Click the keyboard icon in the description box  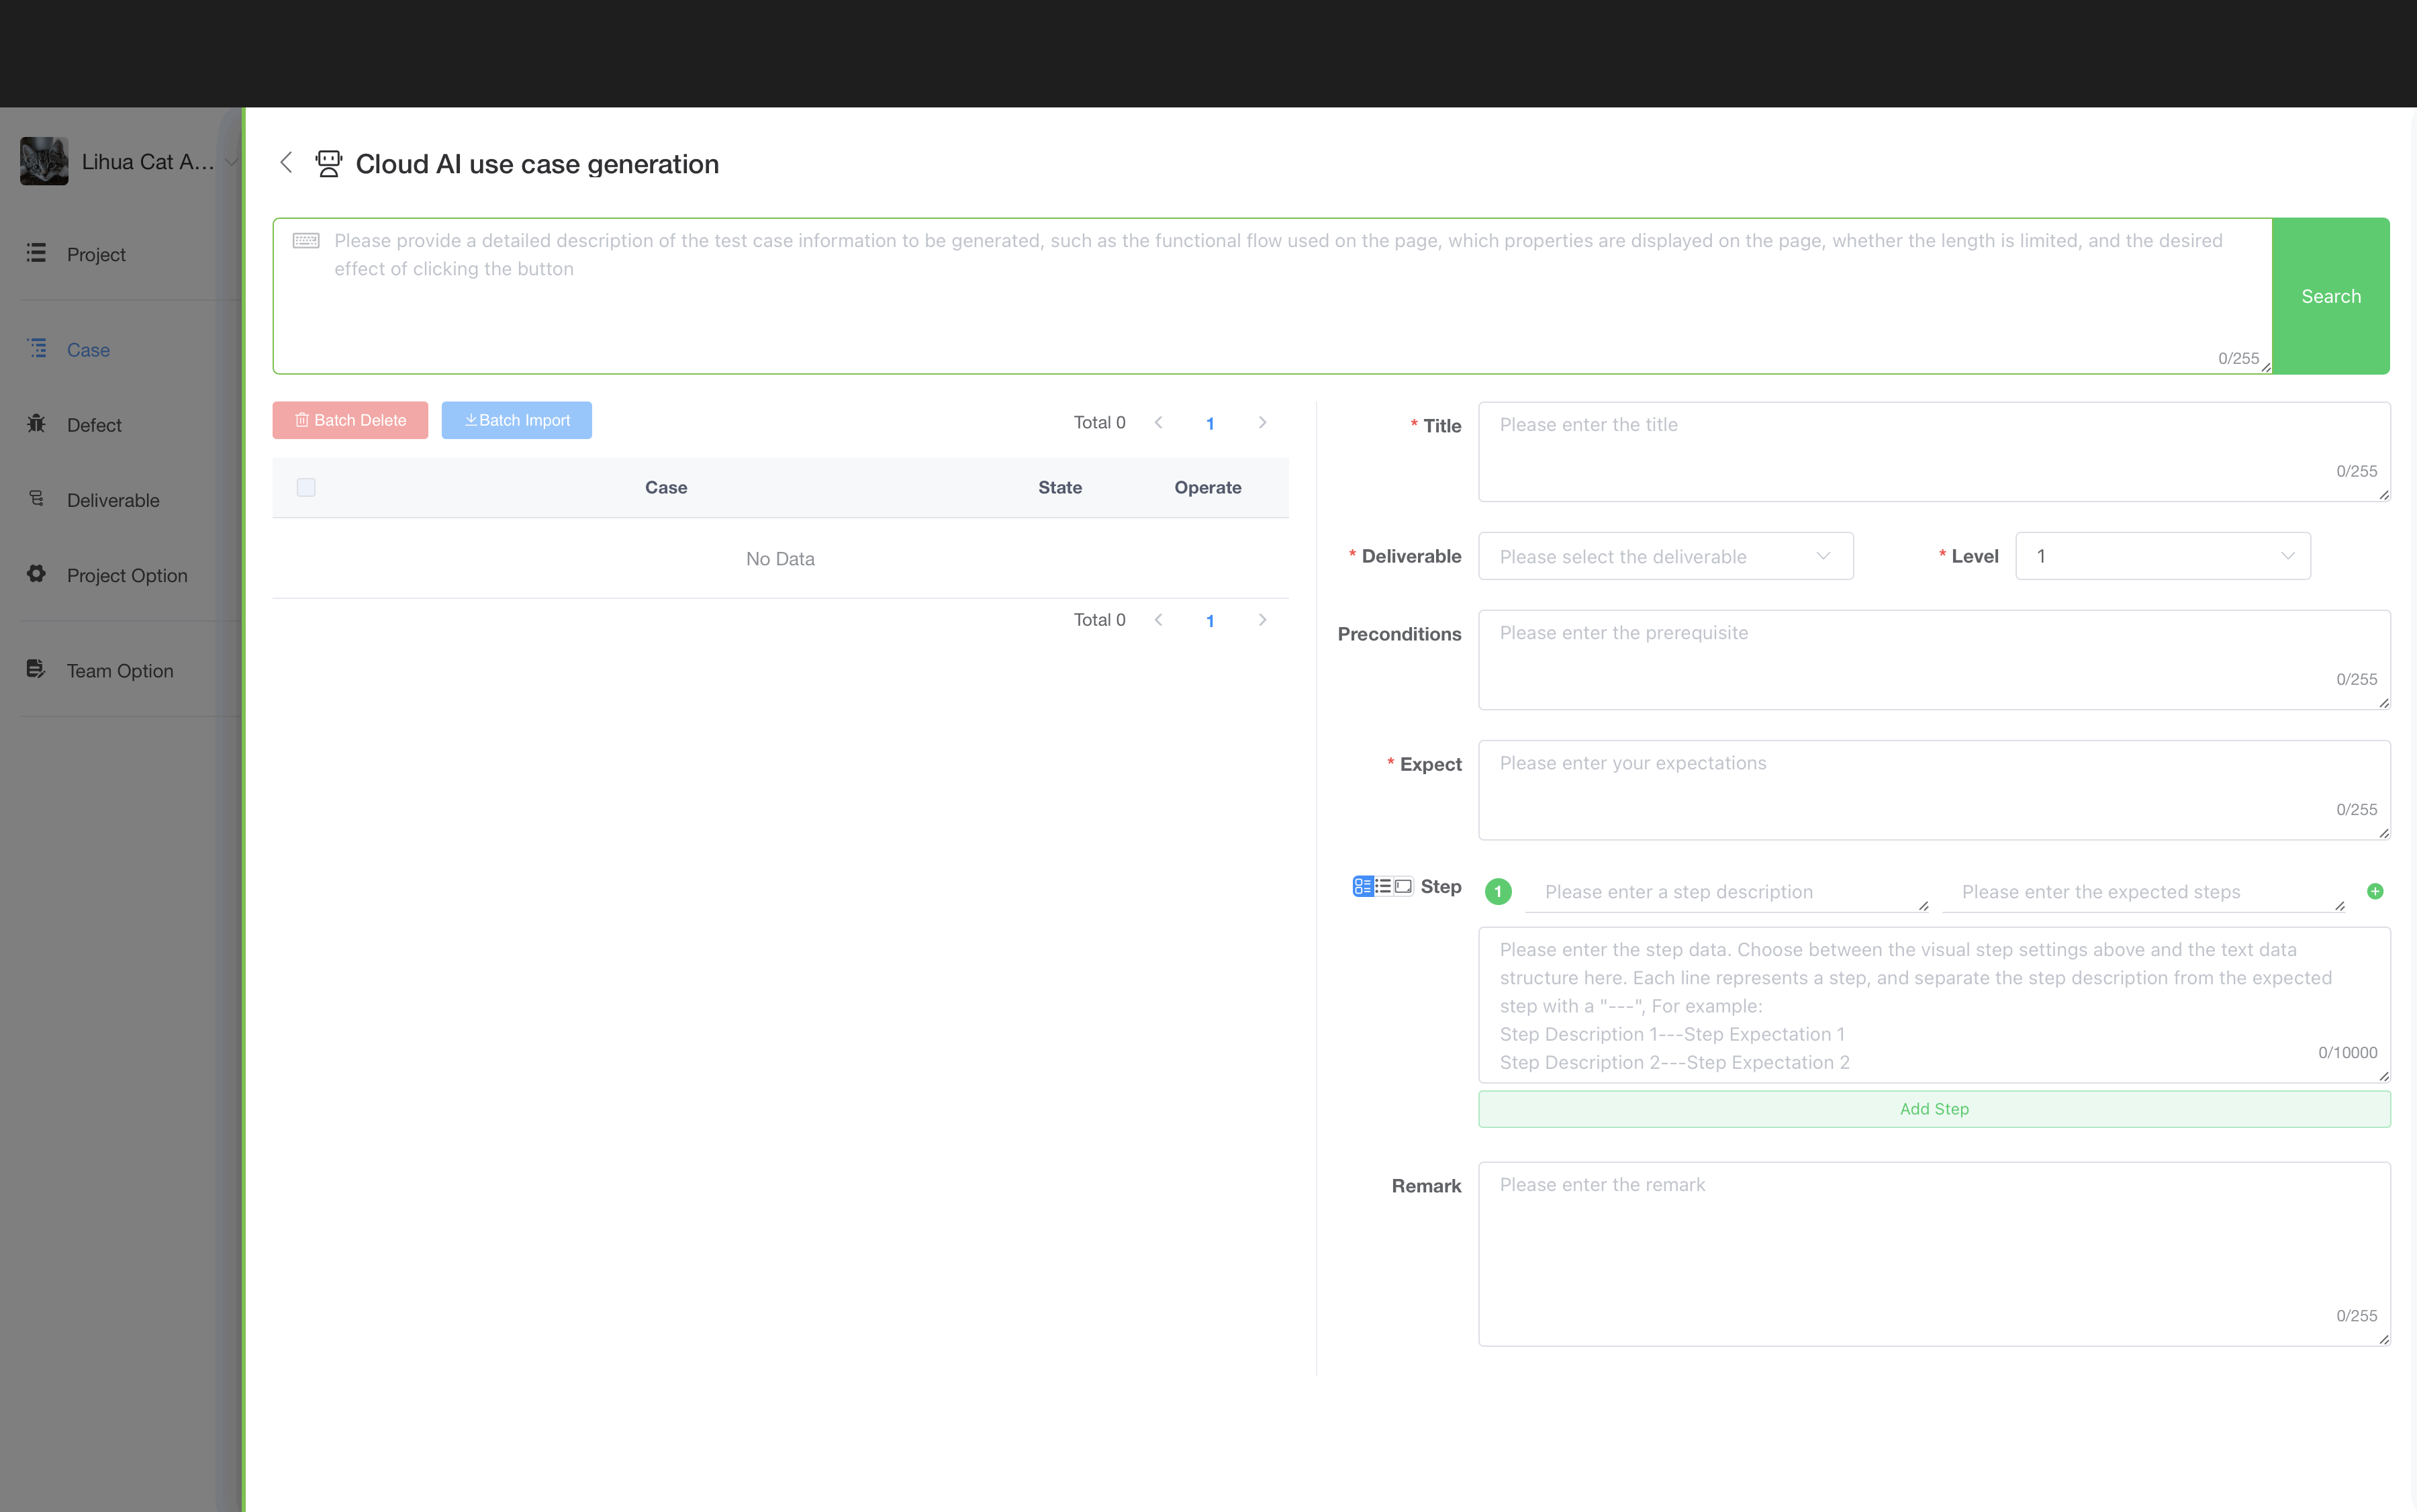point(306,240)
